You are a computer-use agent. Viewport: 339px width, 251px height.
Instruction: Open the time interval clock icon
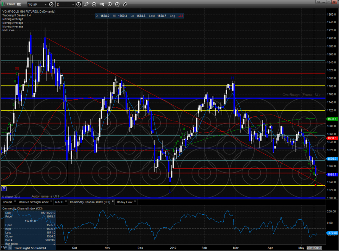(78, 4)
